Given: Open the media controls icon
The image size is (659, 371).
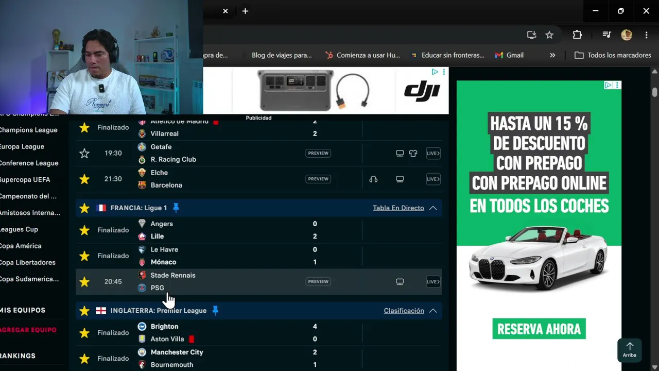Looking at the screenshot, I should click(x=607, y=35).
